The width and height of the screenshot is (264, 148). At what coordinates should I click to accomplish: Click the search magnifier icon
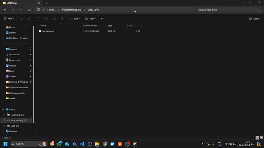(259, 10)
